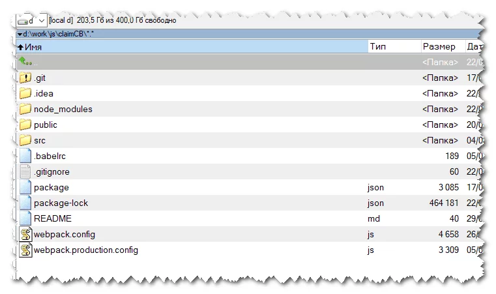The height and width of the screenshot is (294, 496).
Task: Click the src folder icon
Action: click(25, 140)
